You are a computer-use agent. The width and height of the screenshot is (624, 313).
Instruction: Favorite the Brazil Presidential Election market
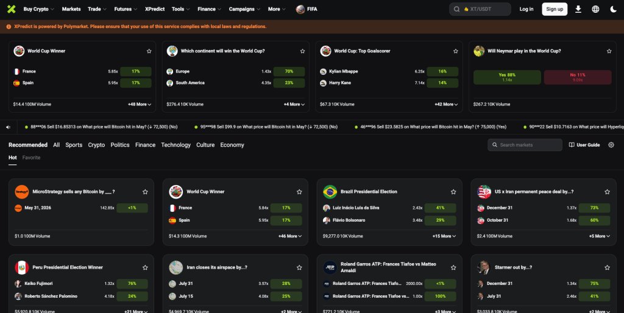(453, 192)
